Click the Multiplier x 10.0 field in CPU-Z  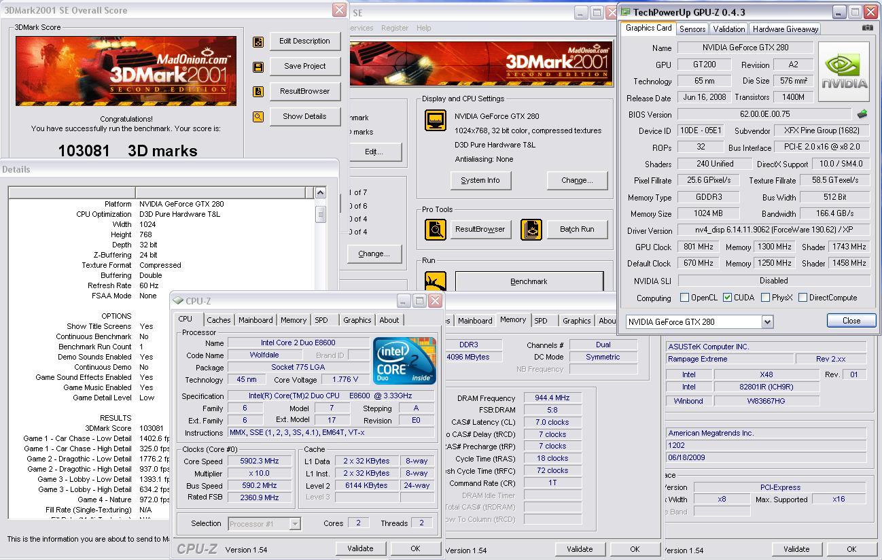pyautogui.click(x=259, y=473)
